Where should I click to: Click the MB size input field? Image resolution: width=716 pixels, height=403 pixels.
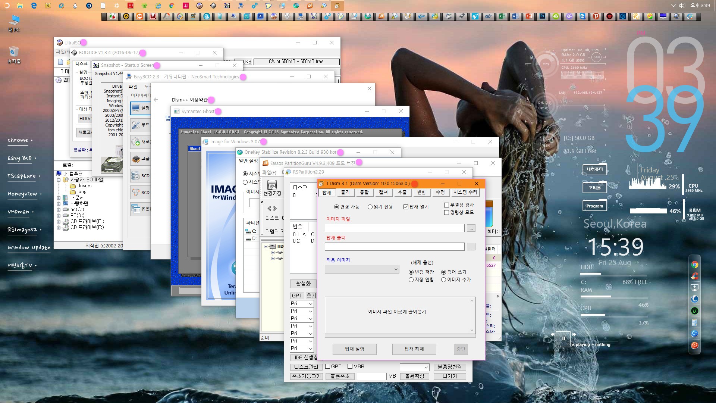[371, 377]
